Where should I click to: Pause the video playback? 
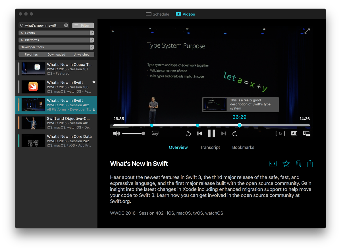click(211, 133)
